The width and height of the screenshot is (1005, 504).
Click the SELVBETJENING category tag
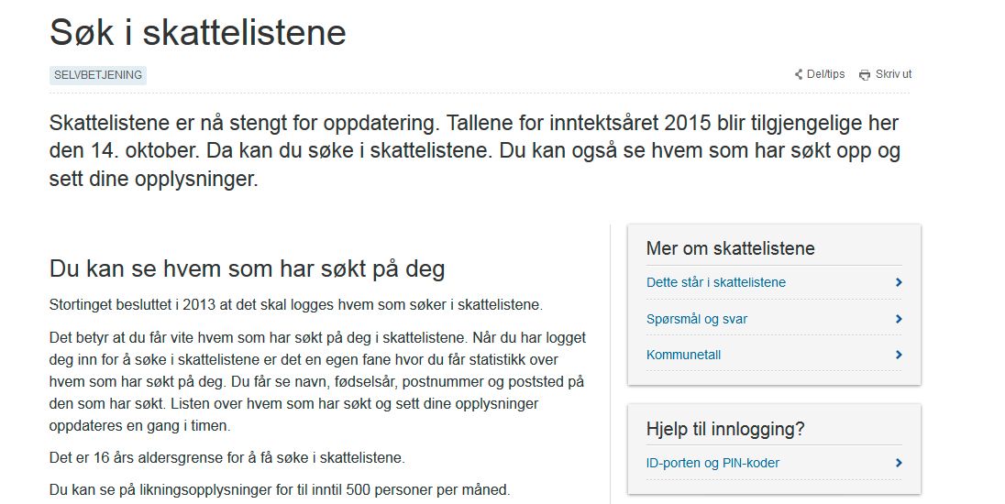point(98,75)
